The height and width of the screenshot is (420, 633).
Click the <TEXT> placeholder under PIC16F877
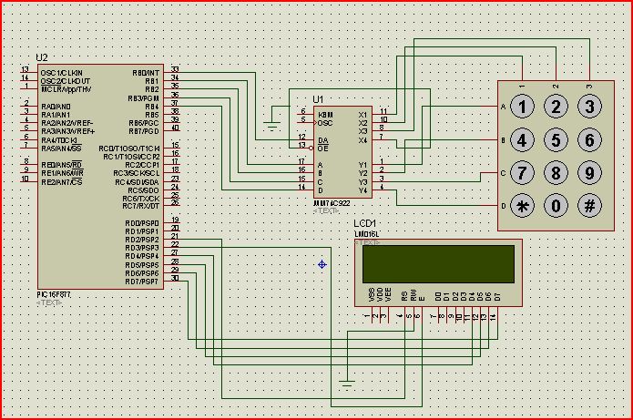coord(49,302)
